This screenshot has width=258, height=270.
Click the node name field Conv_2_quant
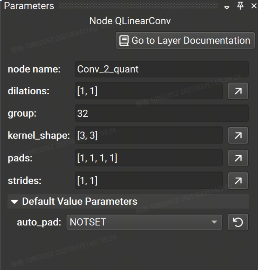coord(161,69)
